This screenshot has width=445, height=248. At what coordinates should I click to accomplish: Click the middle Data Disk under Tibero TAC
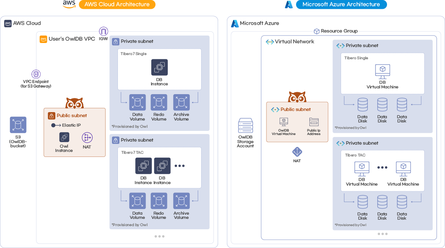click(382, 202)
